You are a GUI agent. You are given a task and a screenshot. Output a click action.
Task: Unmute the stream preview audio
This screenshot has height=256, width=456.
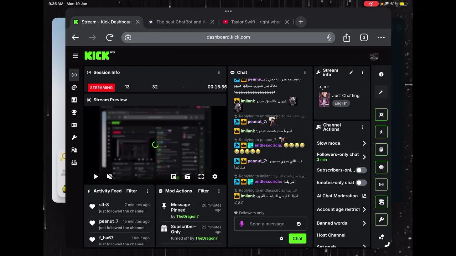110,176
